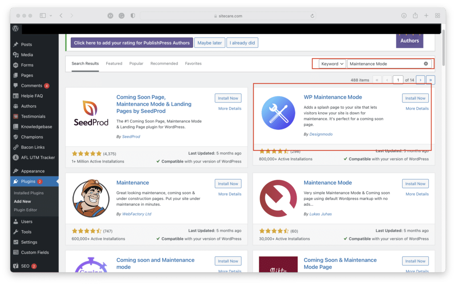This screenshot has width=456, height=285.
Task: Open the Lukas Juhas author link
Action: tap(321, 214)
